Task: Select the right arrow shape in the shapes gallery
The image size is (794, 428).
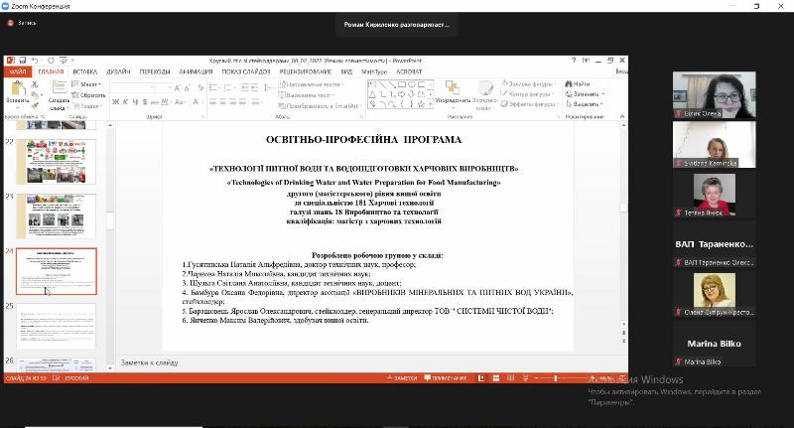Action: [x=402, y=94]
